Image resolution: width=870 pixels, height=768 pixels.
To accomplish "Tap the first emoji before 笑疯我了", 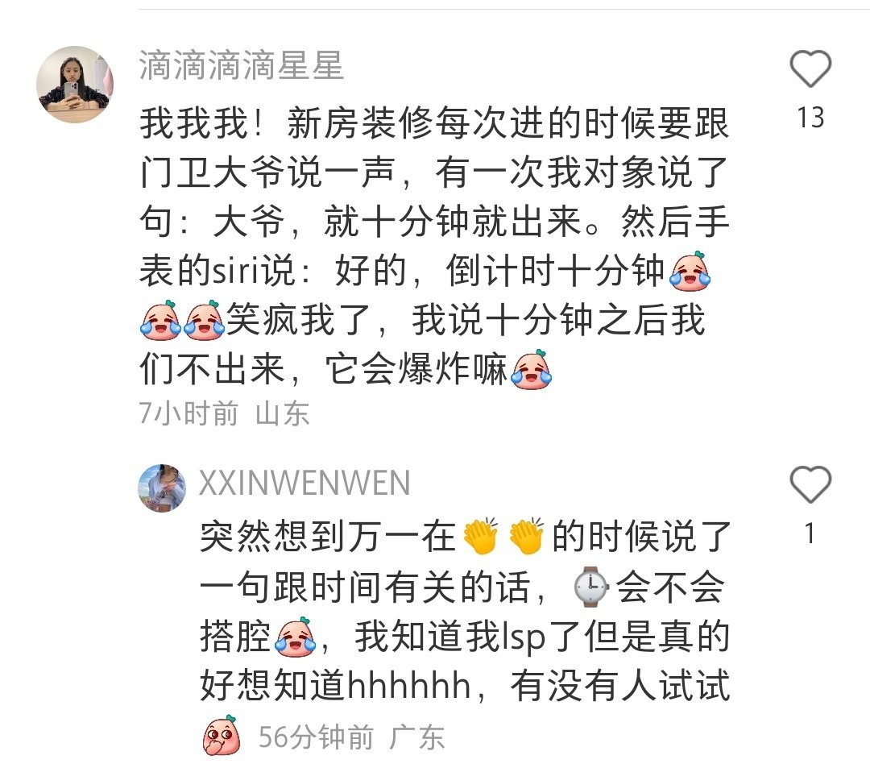I will 160,320.
